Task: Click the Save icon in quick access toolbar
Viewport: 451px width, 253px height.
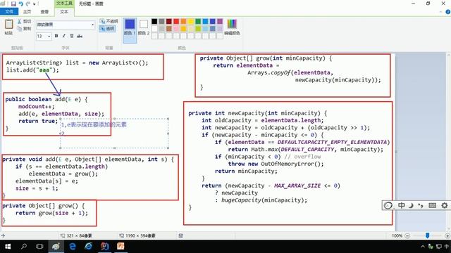Action: click(x=13, y=4)
